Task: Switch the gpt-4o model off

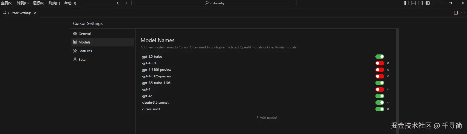Action: click(x=380, y=96)
